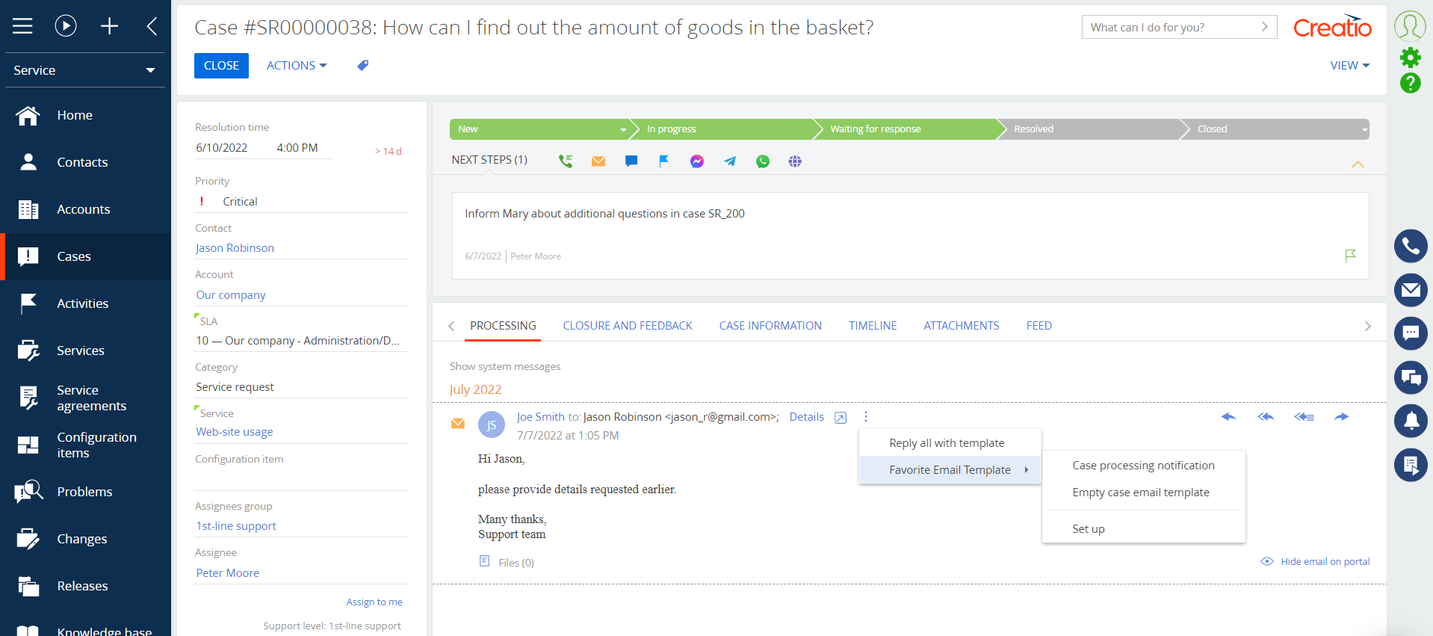Click the blue Close button
The image size is (1433, 636).
tap(221, 66)
